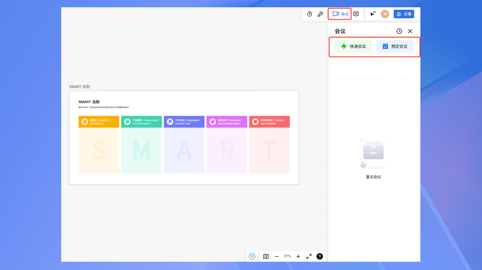Enter fullscreen with the expand icon
The height and width of the screenshot is (270, 482).
(x=309, y=256)
